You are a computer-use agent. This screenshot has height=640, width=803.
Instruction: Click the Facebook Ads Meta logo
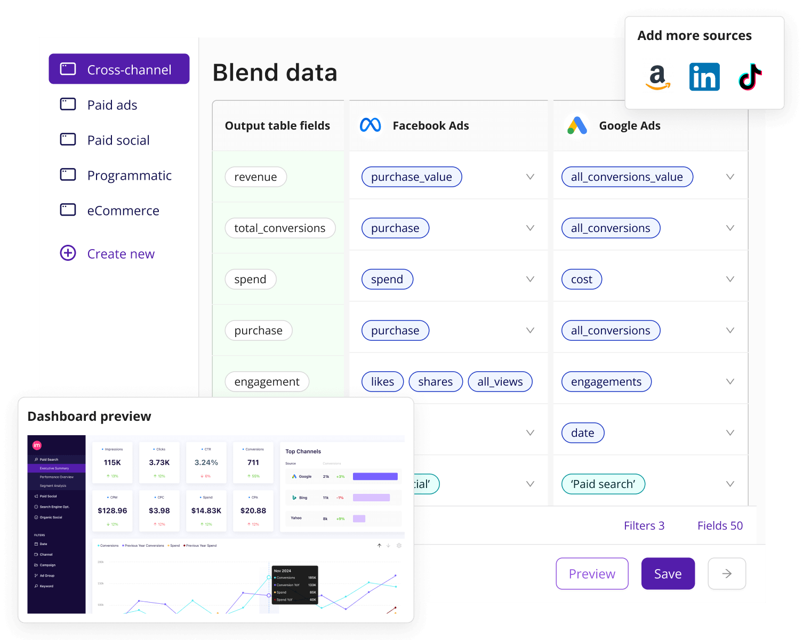[371, 125]
